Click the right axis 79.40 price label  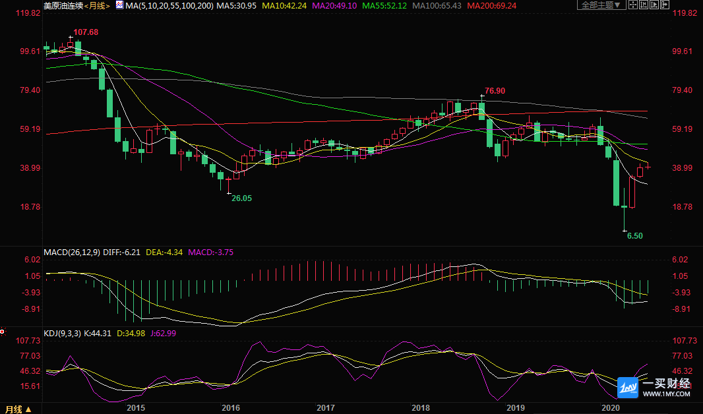682,90
